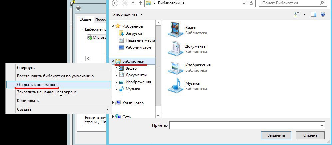
Task: Click the Back navigation arrow
Action: coord(115,3)
